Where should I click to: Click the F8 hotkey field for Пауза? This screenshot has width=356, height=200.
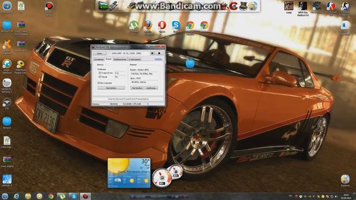tap(120, 77)
